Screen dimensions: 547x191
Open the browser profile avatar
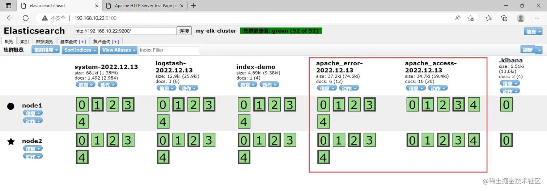click(x=521, y=18)
